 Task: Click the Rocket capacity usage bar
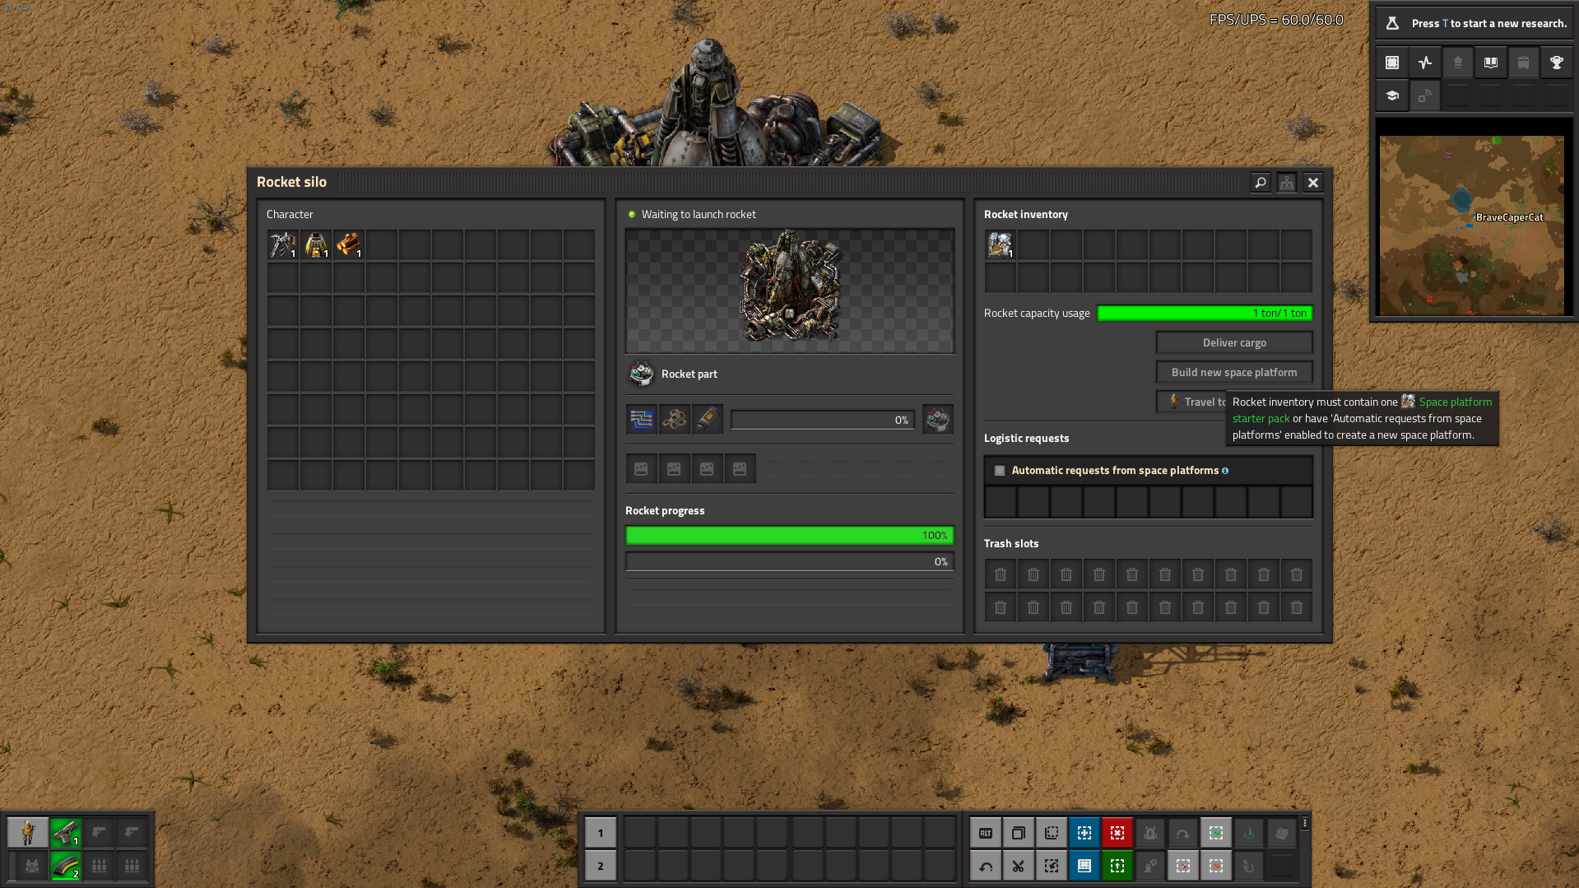[x=1205, y=313]
